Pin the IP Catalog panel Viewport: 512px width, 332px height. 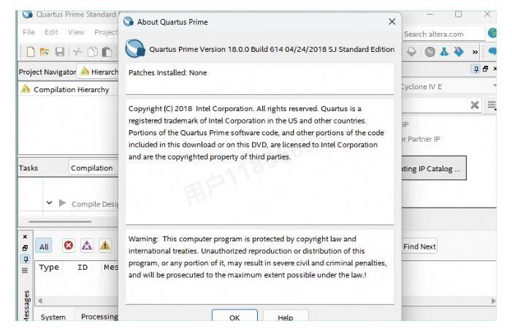(476, 69)
